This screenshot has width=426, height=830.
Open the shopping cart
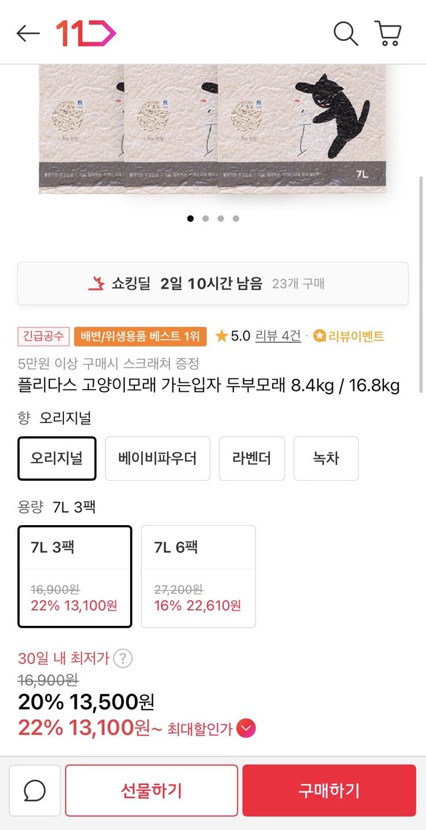tap(388, 34)
